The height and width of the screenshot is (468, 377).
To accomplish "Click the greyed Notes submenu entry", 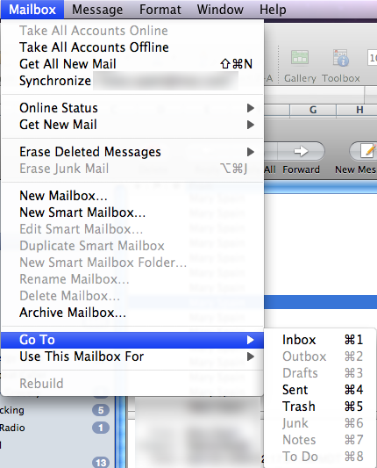I will coord(320,440).
